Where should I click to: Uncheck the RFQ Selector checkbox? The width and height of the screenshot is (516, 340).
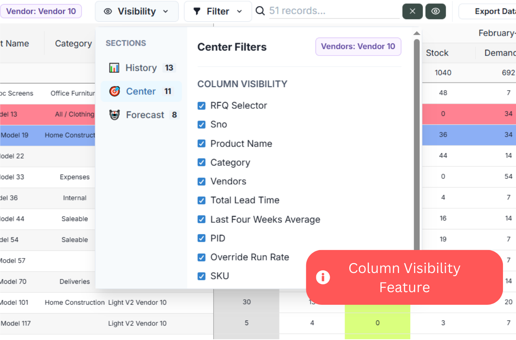(201, 106)
